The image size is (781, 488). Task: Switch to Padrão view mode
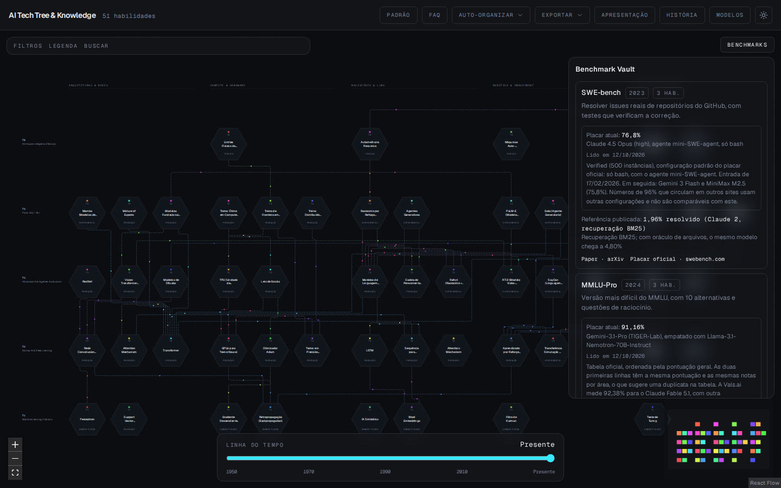(x=399, y=15)
